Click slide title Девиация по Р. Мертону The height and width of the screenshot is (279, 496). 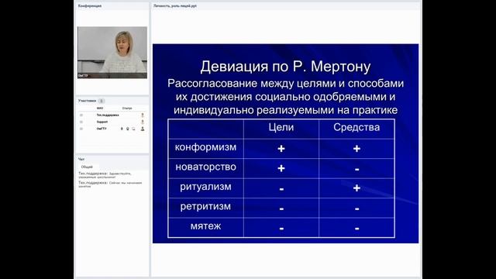285,67
